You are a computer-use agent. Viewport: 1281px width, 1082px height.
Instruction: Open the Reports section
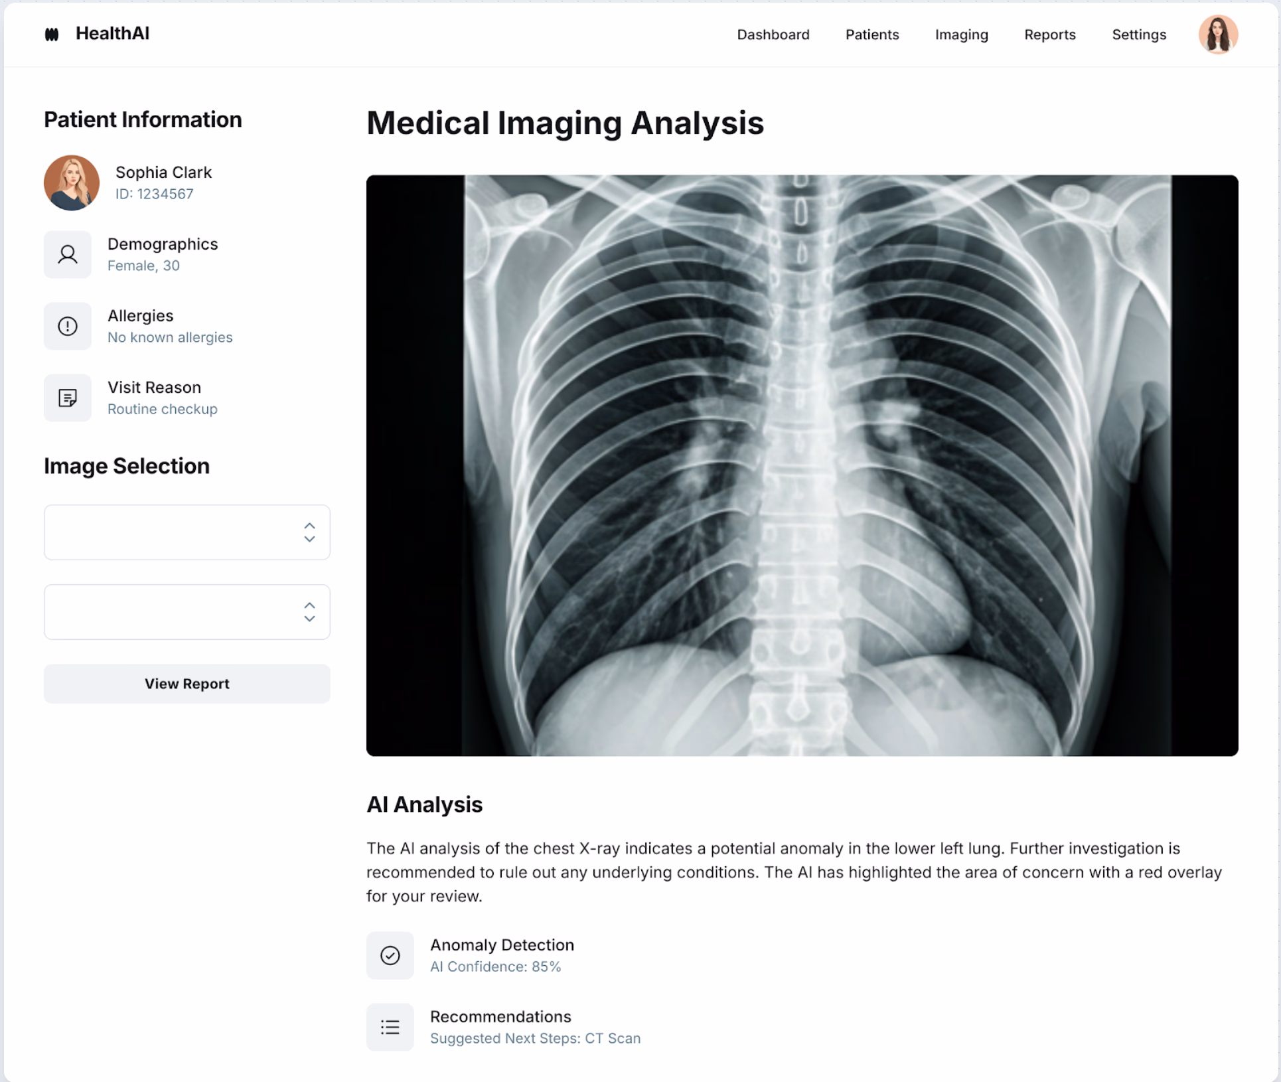pyautogui.click(x=1050, y=35)
